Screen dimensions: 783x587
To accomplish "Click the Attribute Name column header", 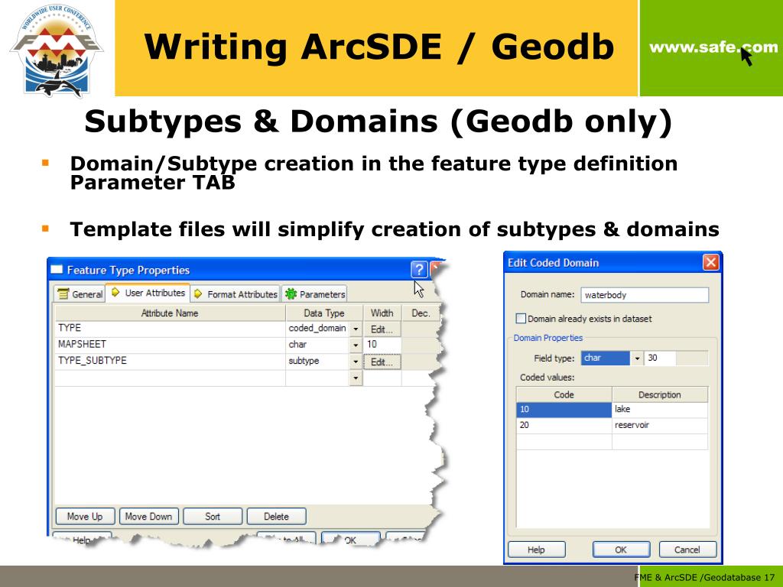I will [x=170, y=313].
